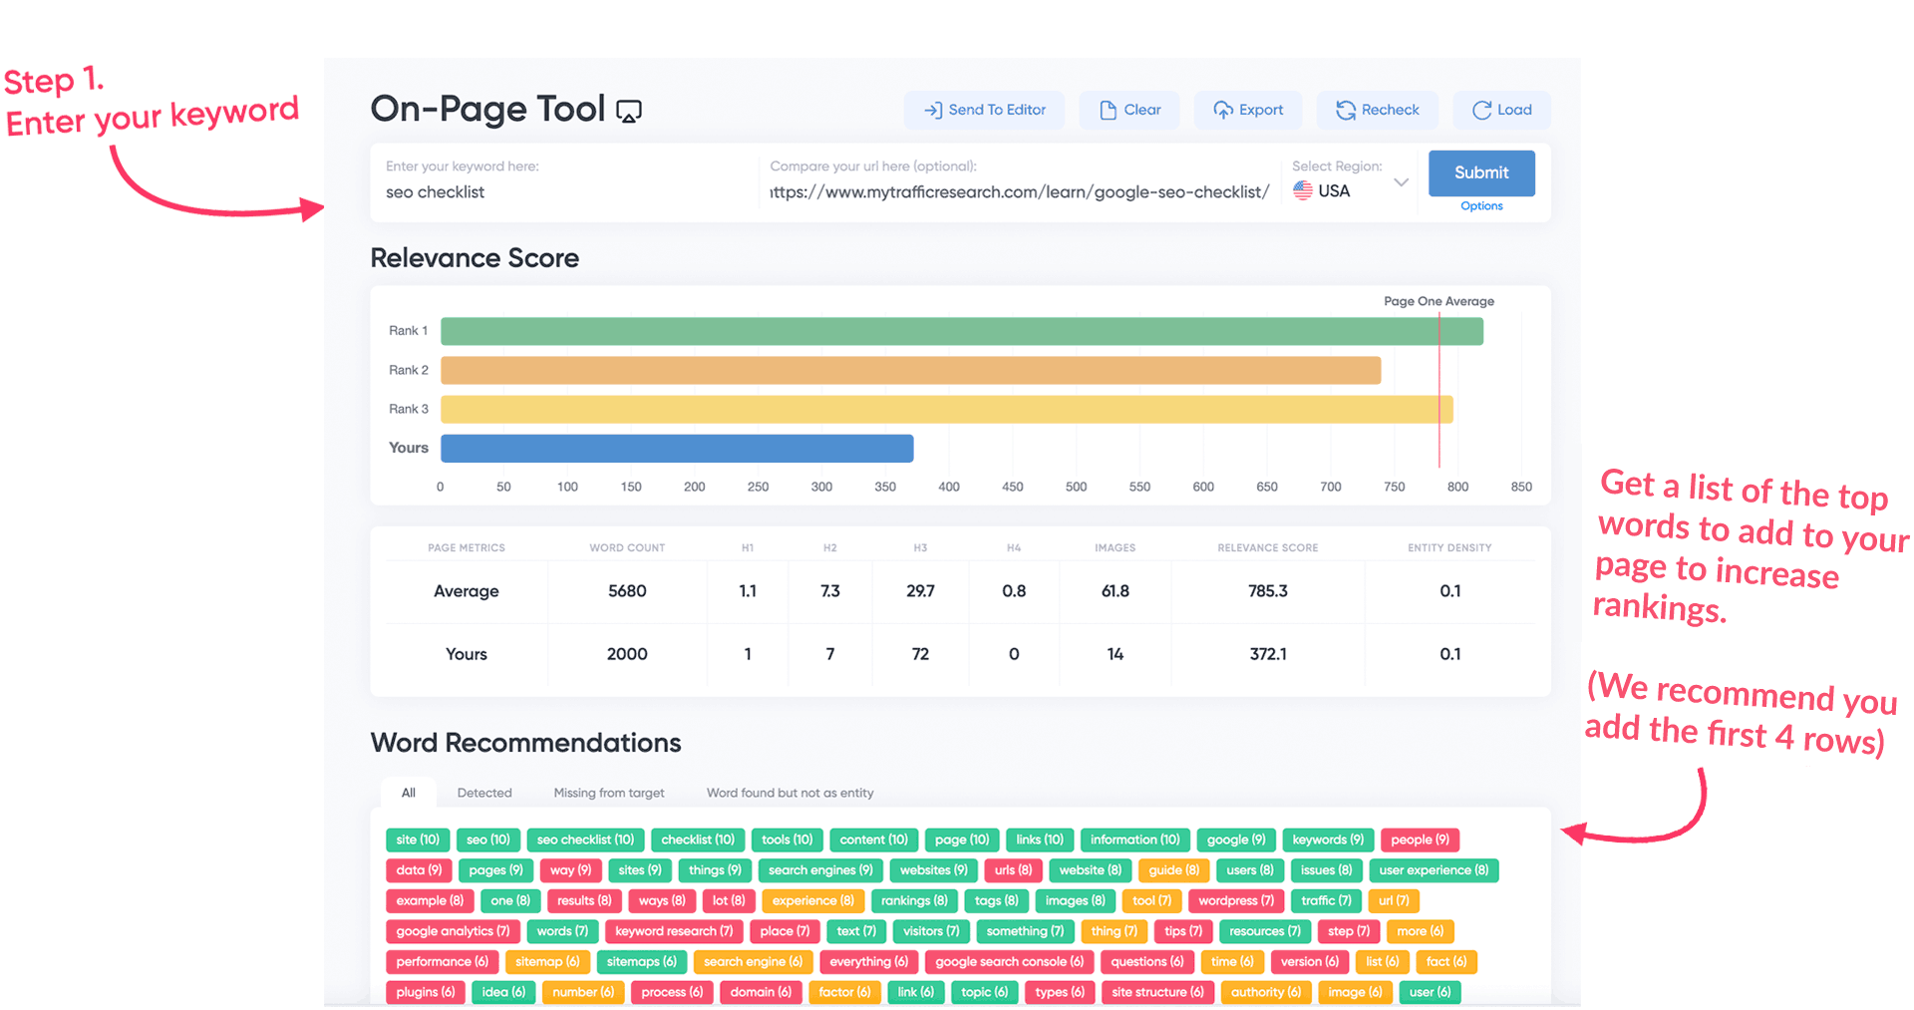Click the 'wordpress (7)' tag
1914x1010 pixels.
(x=1236, y=901)
